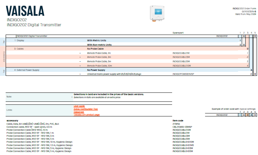The height and width of the screenshot is (155, 258).
Task: Select the 'No Probe Cable' option
Action: coord(95,49)
